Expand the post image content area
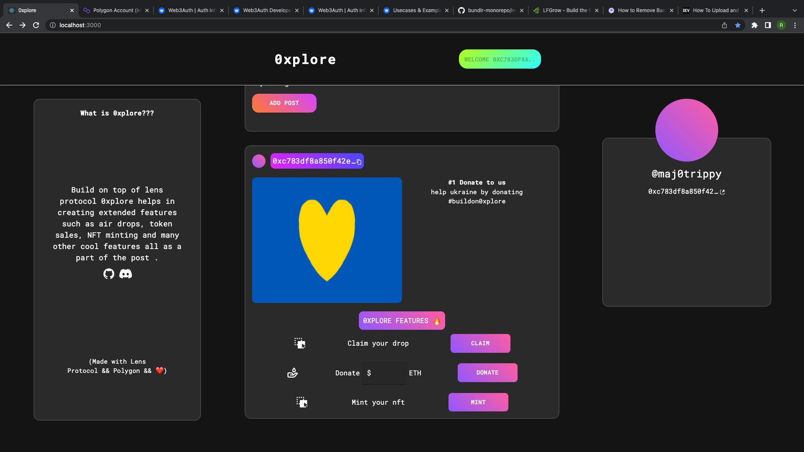 click(327, 240)
